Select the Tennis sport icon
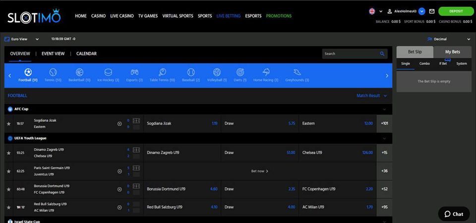The width and height of the screenshot is (476, 223). [53, 72]
